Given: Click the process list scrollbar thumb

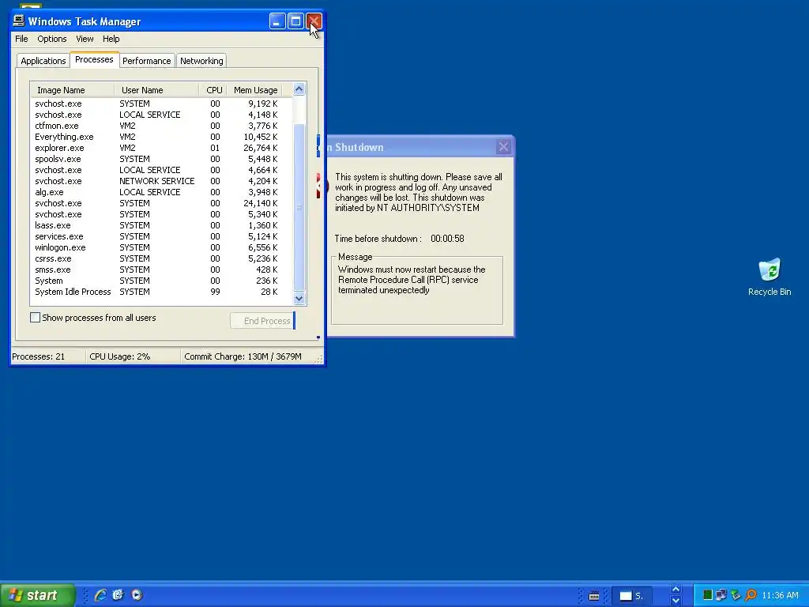Looking at the screenshot, I should [299, 207].
